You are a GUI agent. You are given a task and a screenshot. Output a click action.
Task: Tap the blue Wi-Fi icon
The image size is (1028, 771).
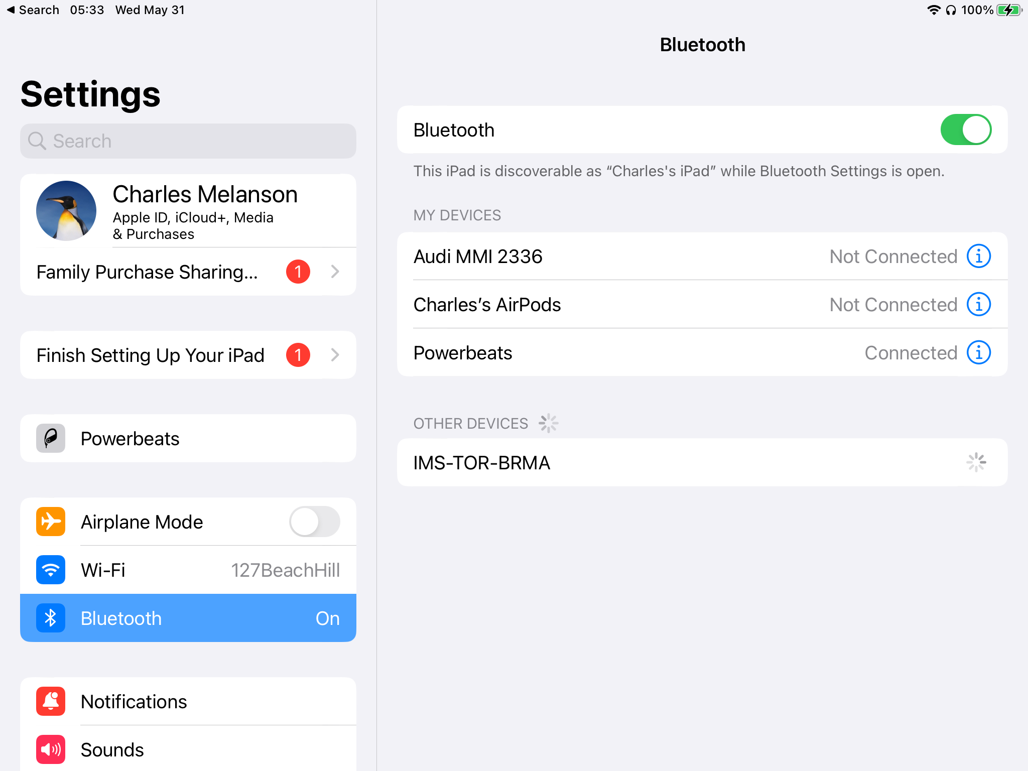pyautogui.click(x=51, y=570)
